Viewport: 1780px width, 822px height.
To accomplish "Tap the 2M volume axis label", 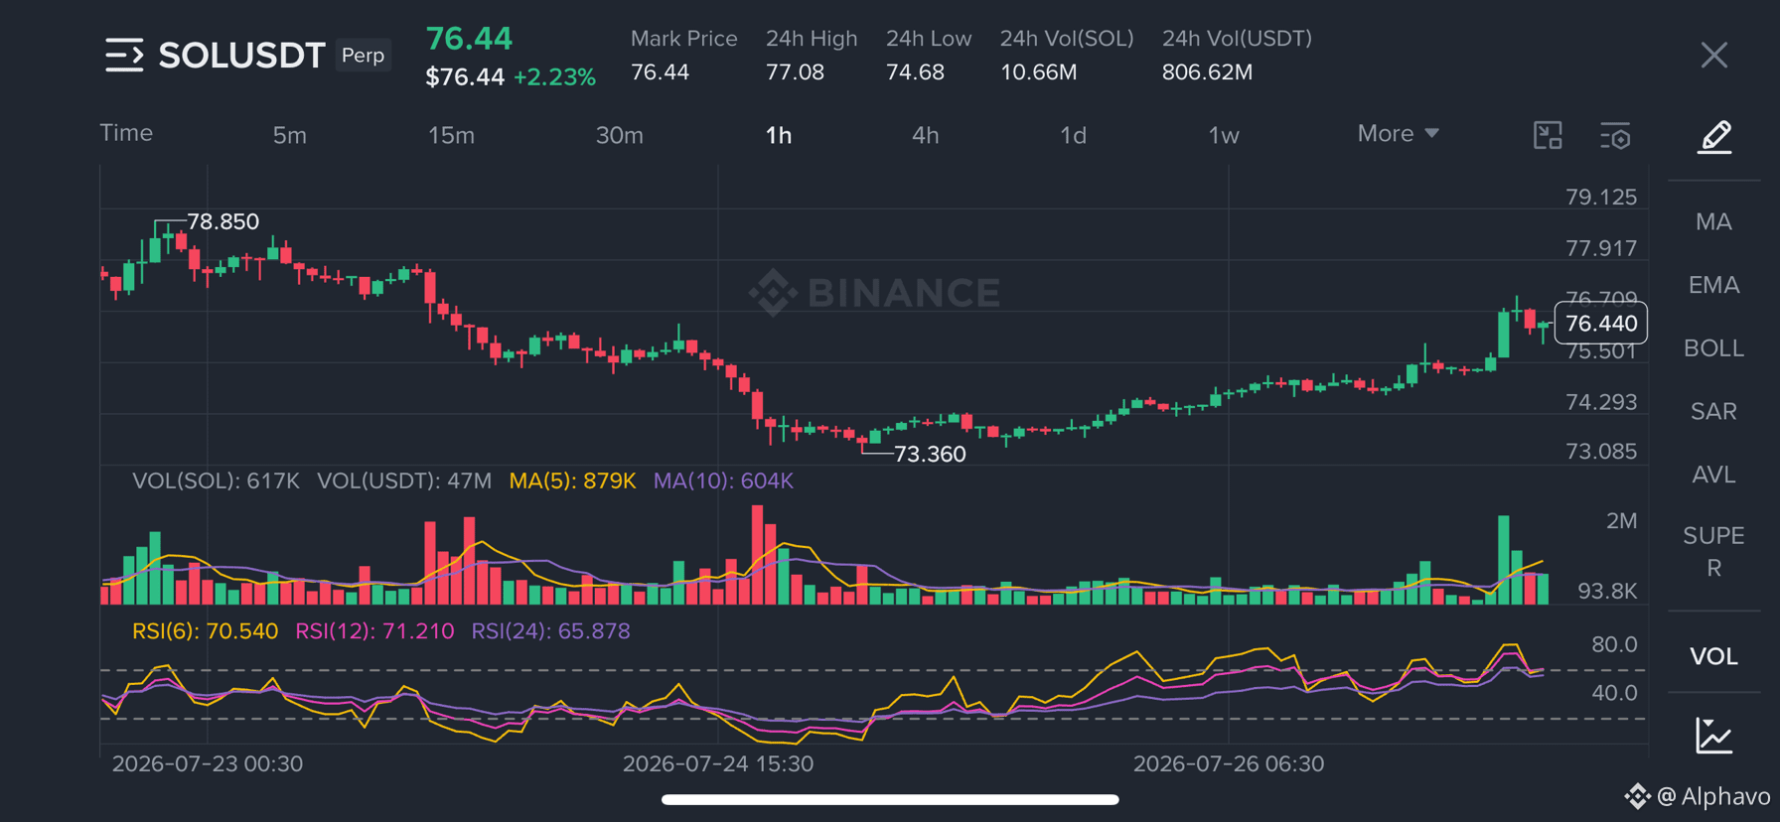I will 1621,521.
